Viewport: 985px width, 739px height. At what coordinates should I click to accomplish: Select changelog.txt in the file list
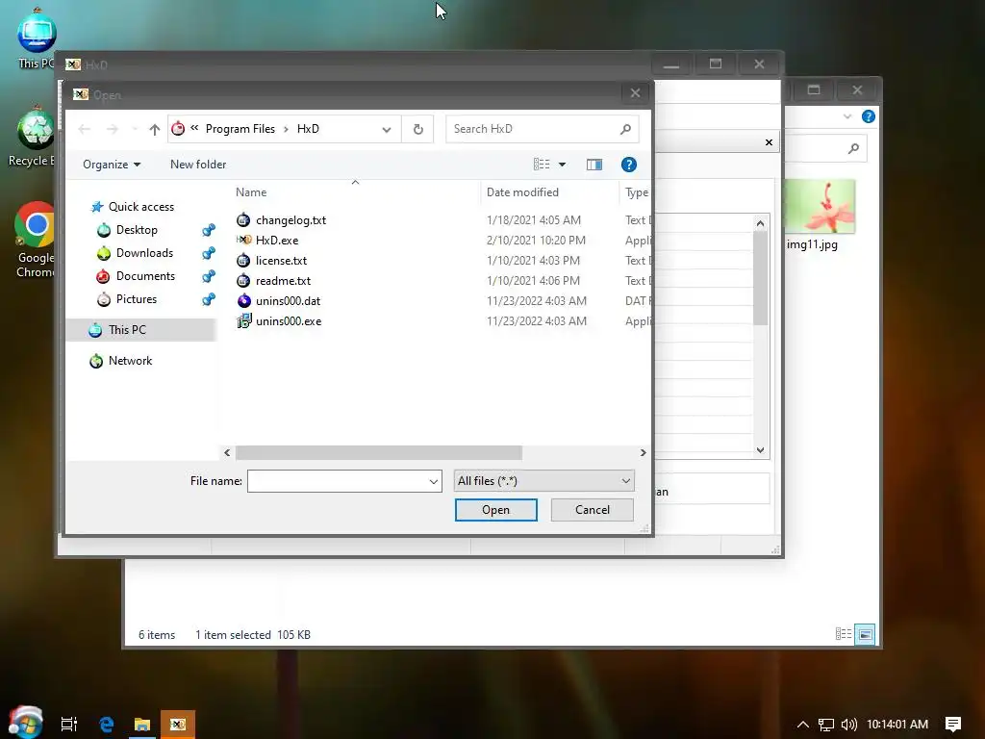[290, 220]
